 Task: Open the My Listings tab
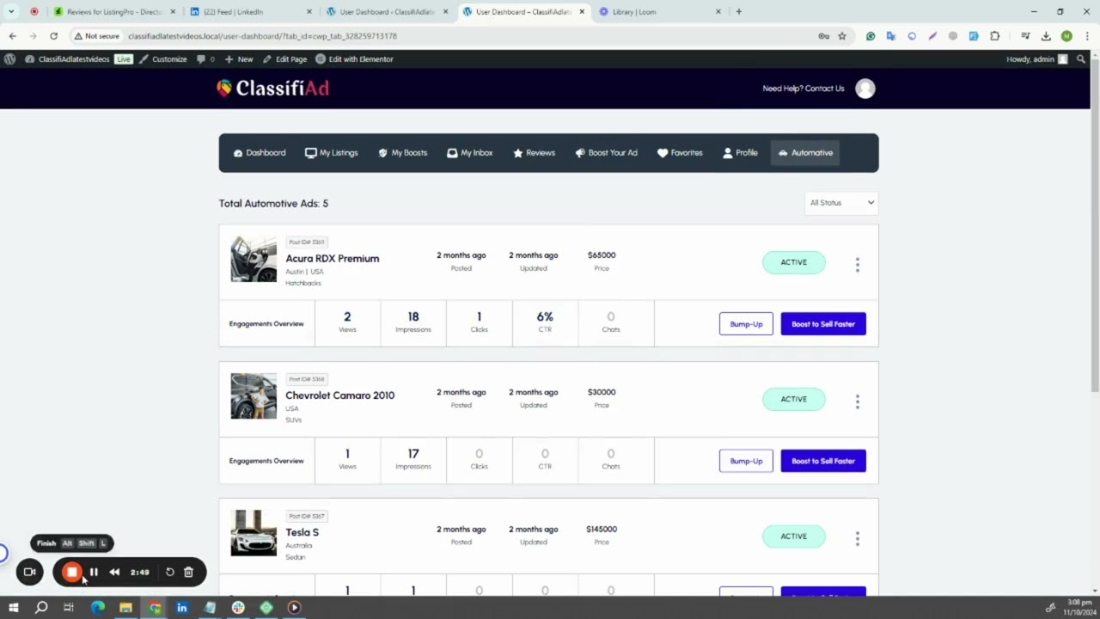[331, 153]
